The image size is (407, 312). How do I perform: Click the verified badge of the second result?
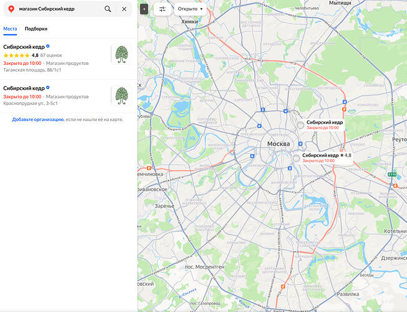pyautogui.click(x=48, y=89)
